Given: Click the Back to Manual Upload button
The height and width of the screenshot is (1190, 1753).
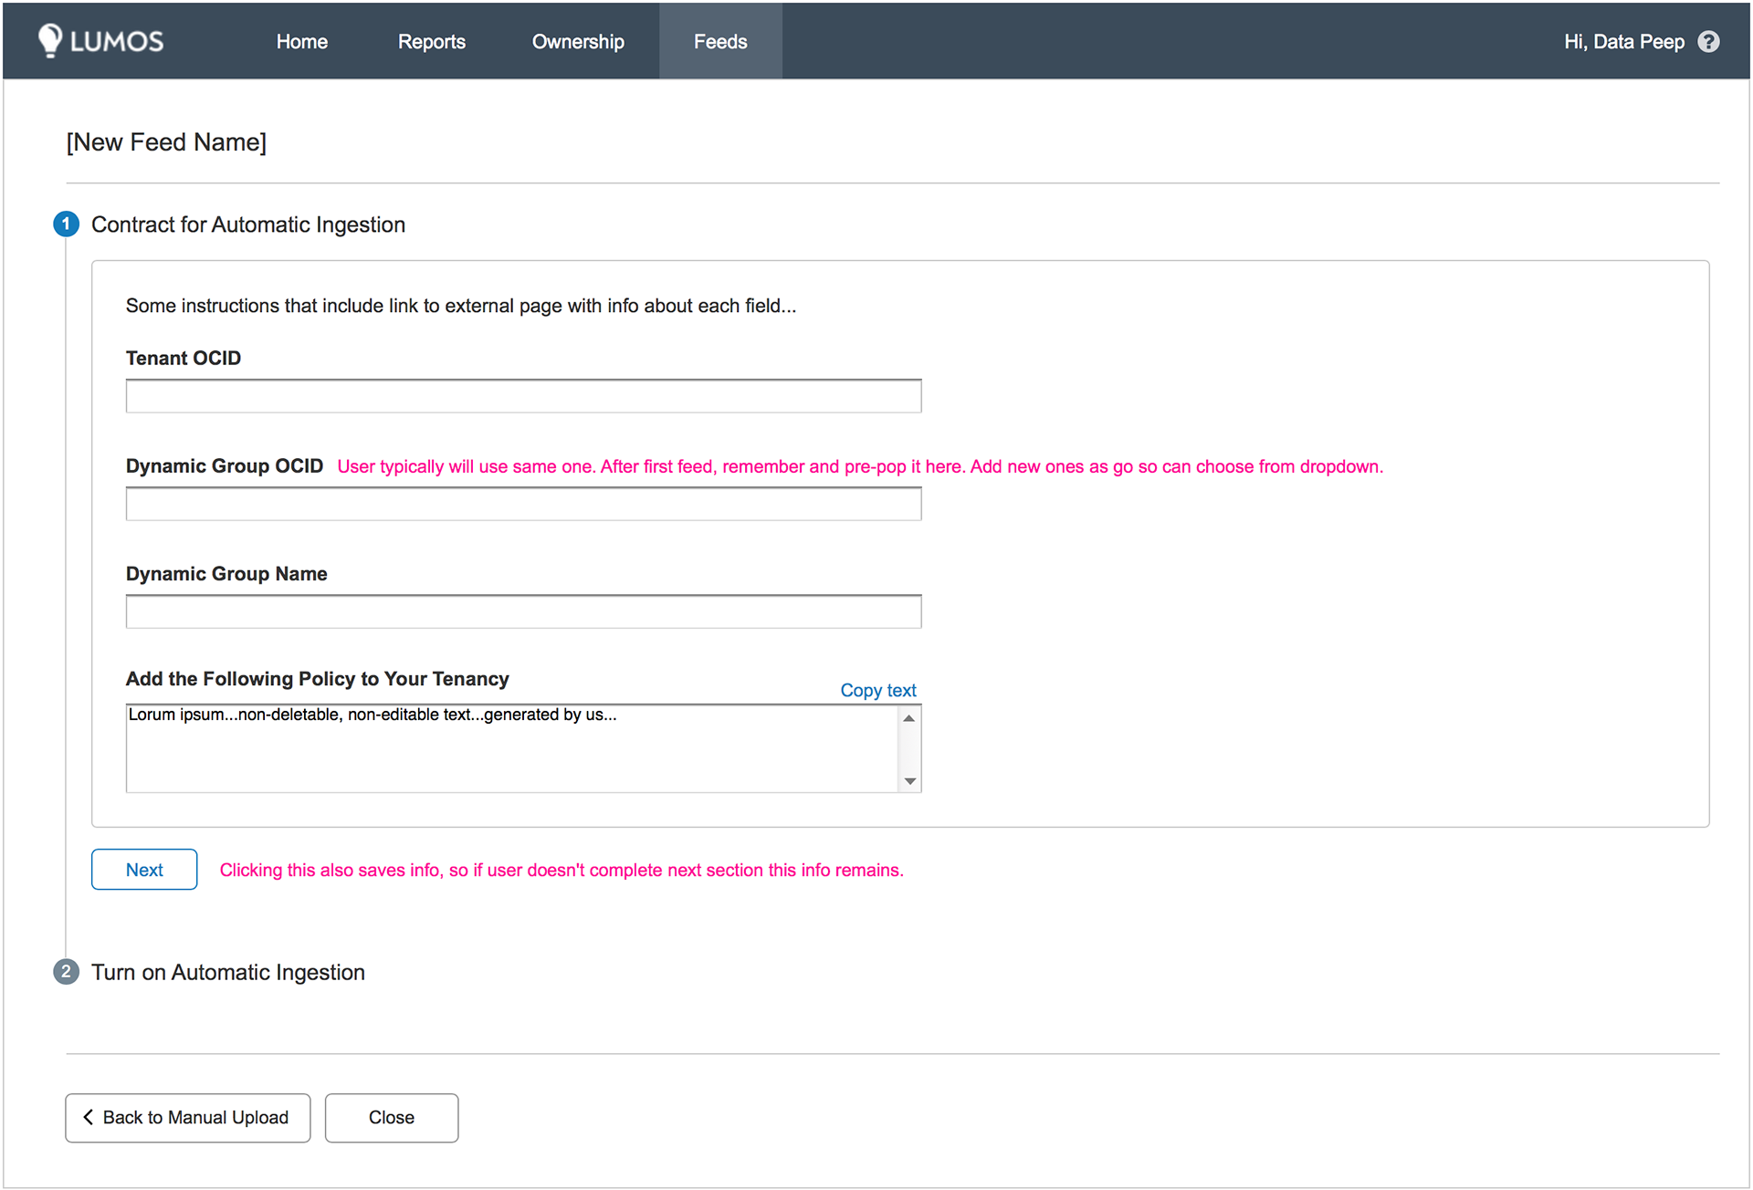Looking at the screenshot, I should 188,1118.
